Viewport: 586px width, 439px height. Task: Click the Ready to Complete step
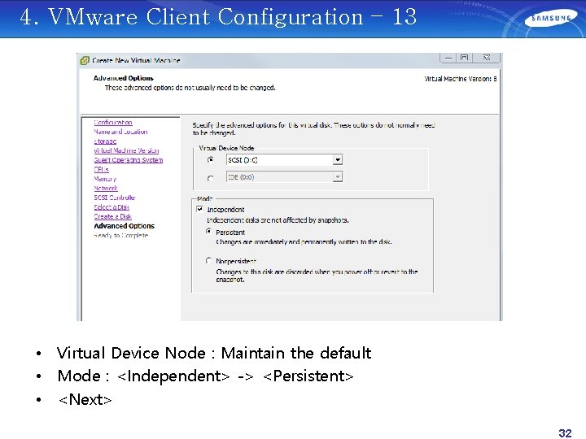pyautogui.click(x=121, y=235)
